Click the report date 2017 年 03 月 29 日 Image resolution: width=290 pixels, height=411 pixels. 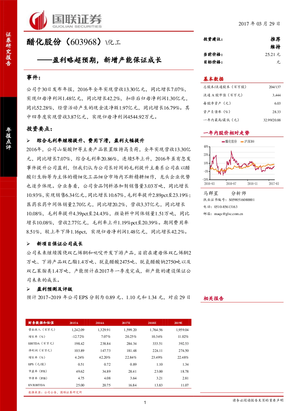[259, 24]
